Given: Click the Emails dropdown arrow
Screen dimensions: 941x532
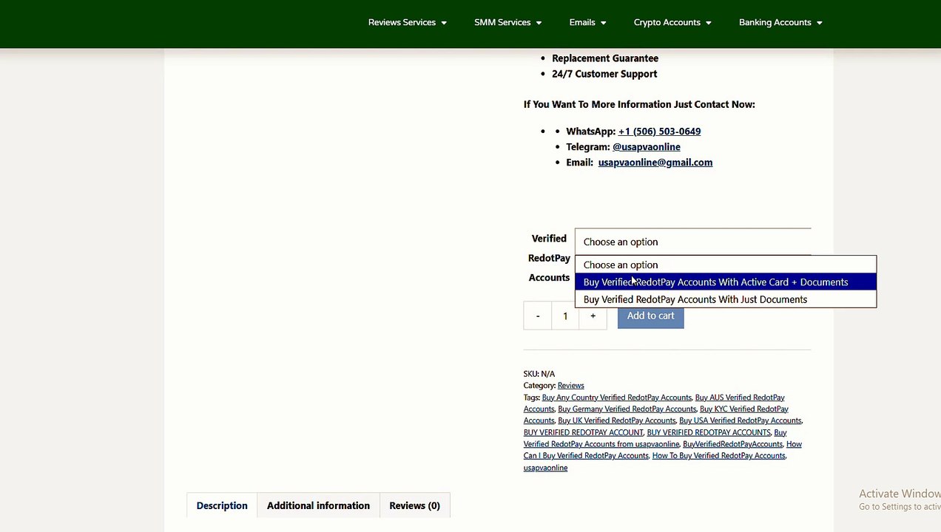Looking at the screenshot, I should point(603,23).
